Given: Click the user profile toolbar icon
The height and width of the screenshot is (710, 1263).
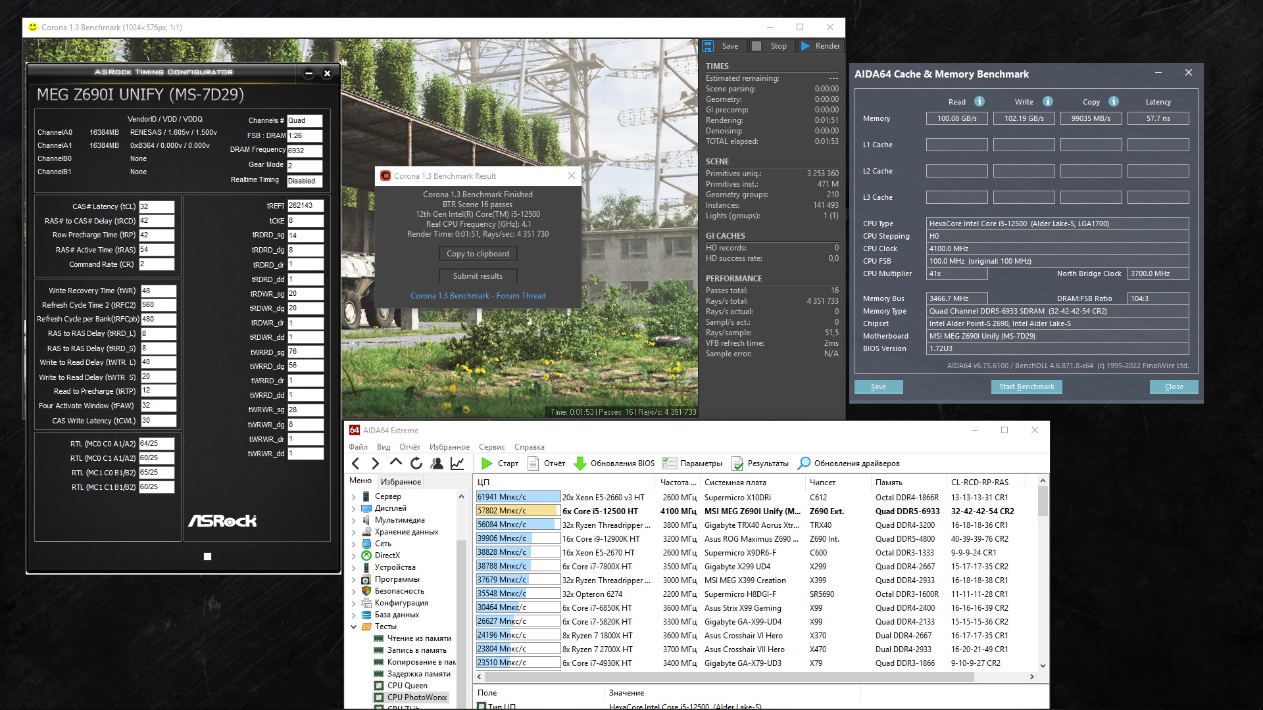Looking at the screenshot, I should tap(437, 463).
